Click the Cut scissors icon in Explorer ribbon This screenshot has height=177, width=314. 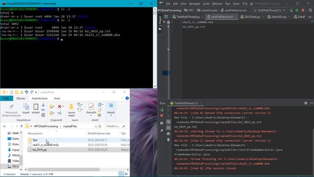[x=43, y=105]
